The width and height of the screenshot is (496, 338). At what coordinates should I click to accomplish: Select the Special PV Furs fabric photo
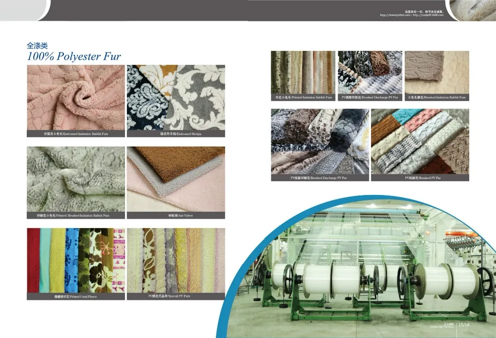(176, 260)
